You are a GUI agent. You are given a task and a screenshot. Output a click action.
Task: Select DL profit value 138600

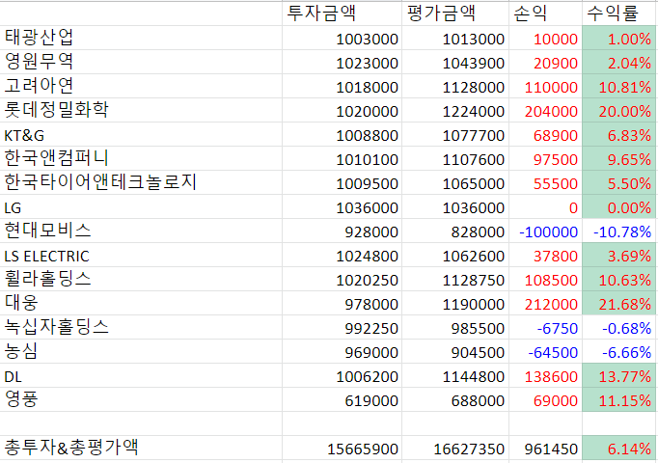tap(545, 375)
